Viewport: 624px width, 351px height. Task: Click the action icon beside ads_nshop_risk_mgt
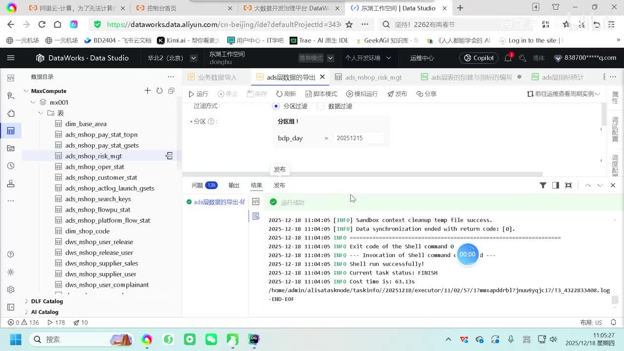[169, 156]
